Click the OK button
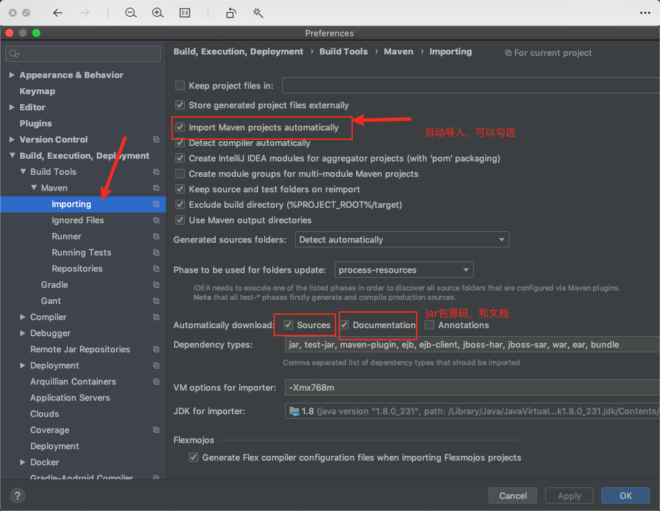 (626, 496)
